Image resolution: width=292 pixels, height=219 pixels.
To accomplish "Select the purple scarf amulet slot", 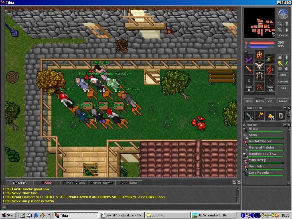I will click(249, 59).
